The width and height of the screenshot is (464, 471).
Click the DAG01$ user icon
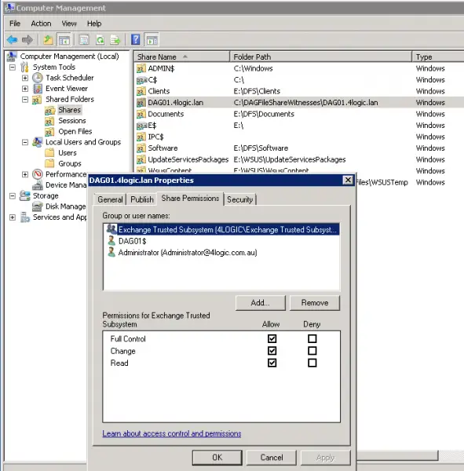coord(111,241)
